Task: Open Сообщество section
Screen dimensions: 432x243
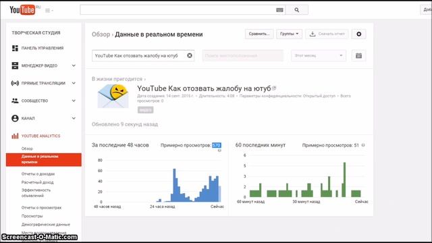Action: tap(34, 101)
